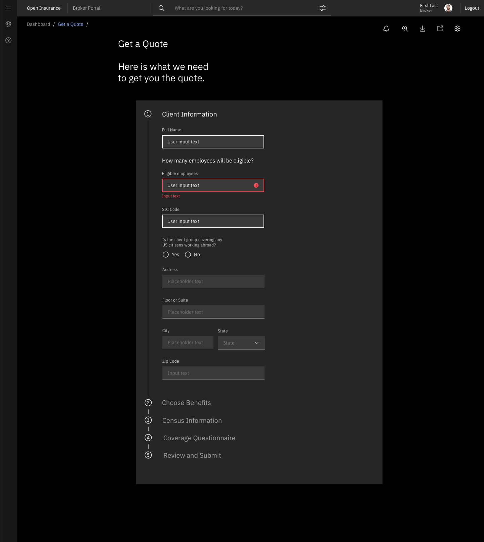484x542 pixels.
Task: Select Yes for citizens working abroad
Action: (166, 255)
